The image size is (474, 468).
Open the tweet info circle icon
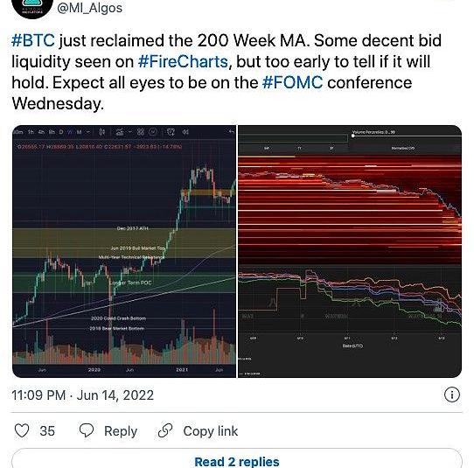pos(452,395)
